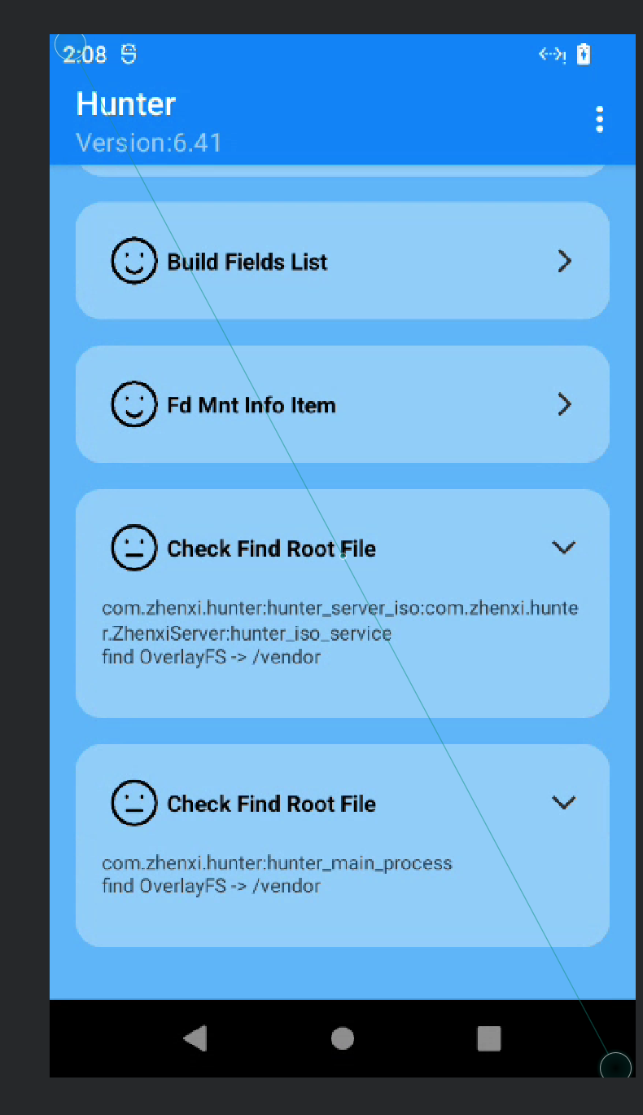This screenshot has height=1115, width=643.
Task: Open Build Fields List via its right chevron
Action: pyautogui.click(x=564, y=261)
